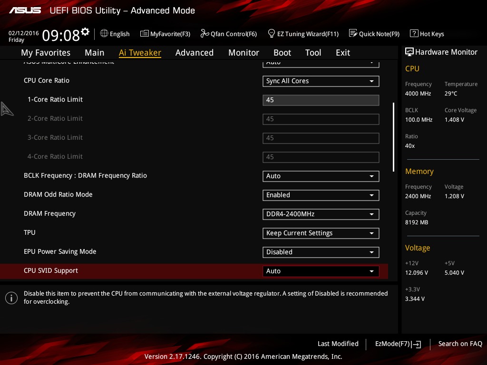
Task: Open DRAM Odd Ratio Mode dropdown
Action: [321, 195]
